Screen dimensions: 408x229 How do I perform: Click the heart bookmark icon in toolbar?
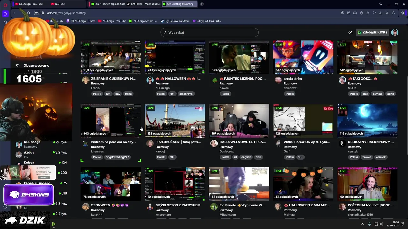[374, 13]
